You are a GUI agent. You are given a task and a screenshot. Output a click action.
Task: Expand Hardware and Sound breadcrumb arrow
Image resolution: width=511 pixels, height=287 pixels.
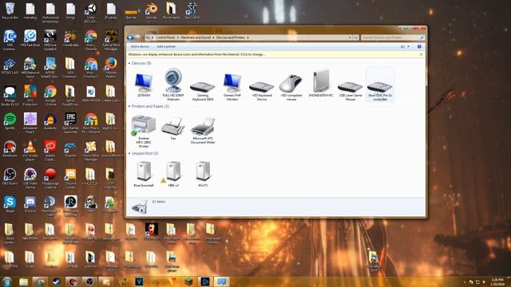click(213, 37)
